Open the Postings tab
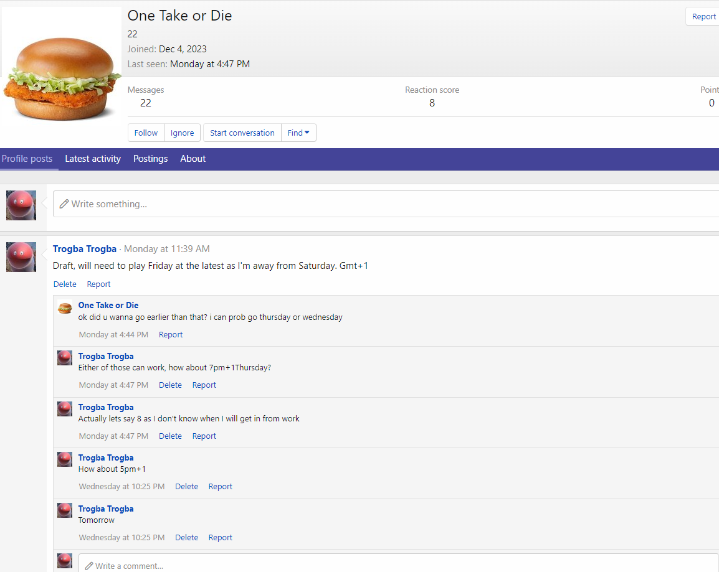This screenshot has width=719, height=572. (150, 159)
